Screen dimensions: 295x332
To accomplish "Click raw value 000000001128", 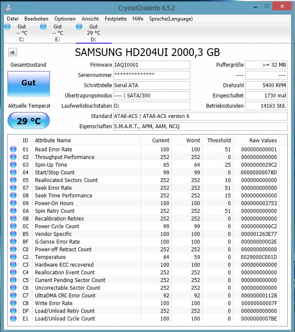I will click(x=259, y=296).
